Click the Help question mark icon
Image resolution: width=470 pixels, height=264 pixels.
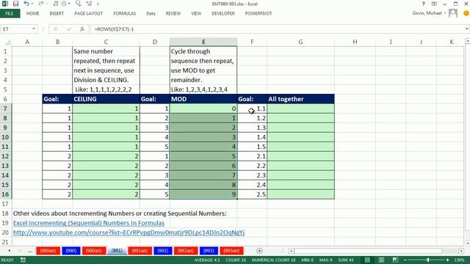click(x=423, y=4)
